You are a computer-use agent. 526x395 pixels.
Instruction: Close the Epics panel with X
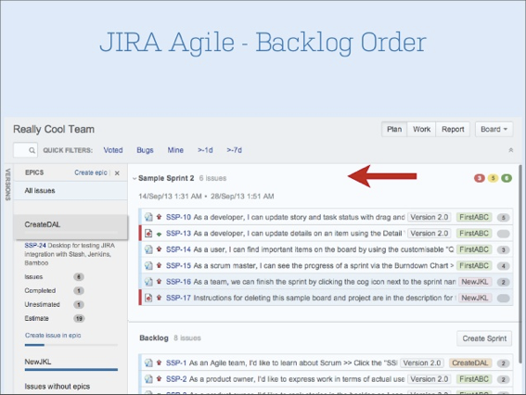117,173
